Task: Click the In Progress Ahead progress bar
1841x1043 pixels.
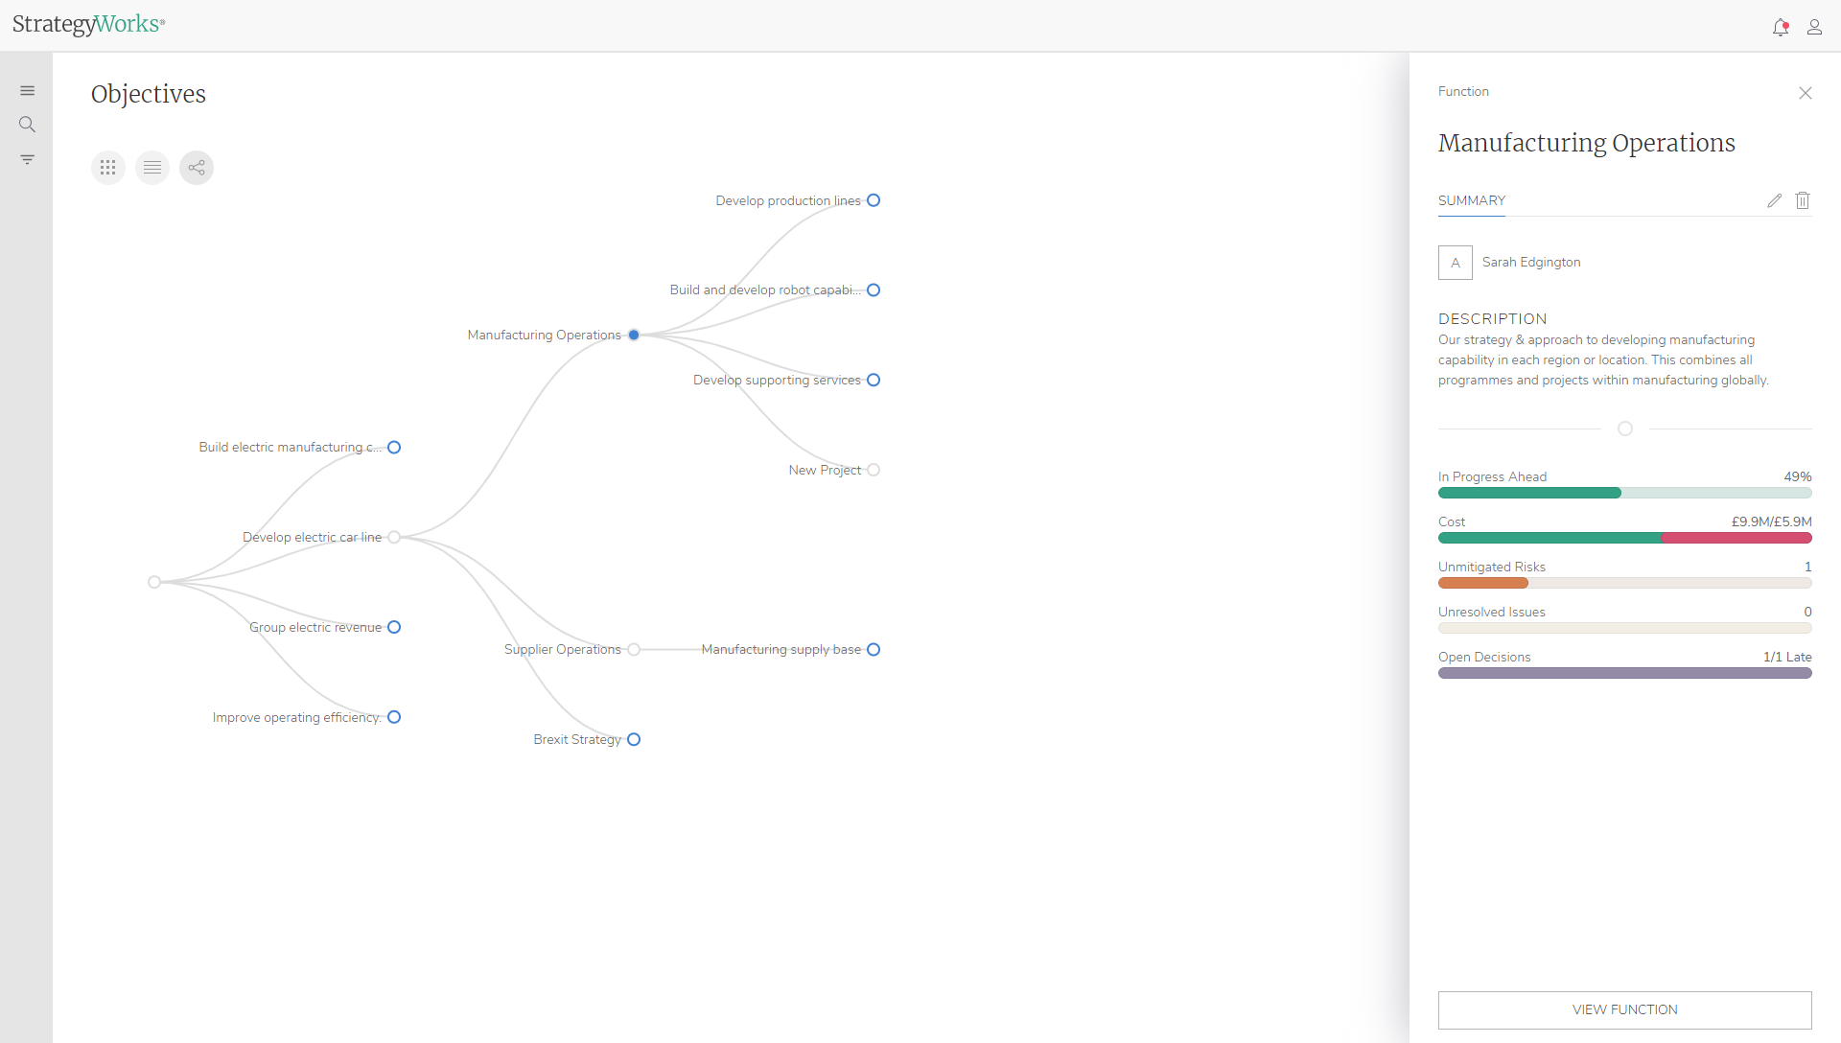Action: 1624,493
